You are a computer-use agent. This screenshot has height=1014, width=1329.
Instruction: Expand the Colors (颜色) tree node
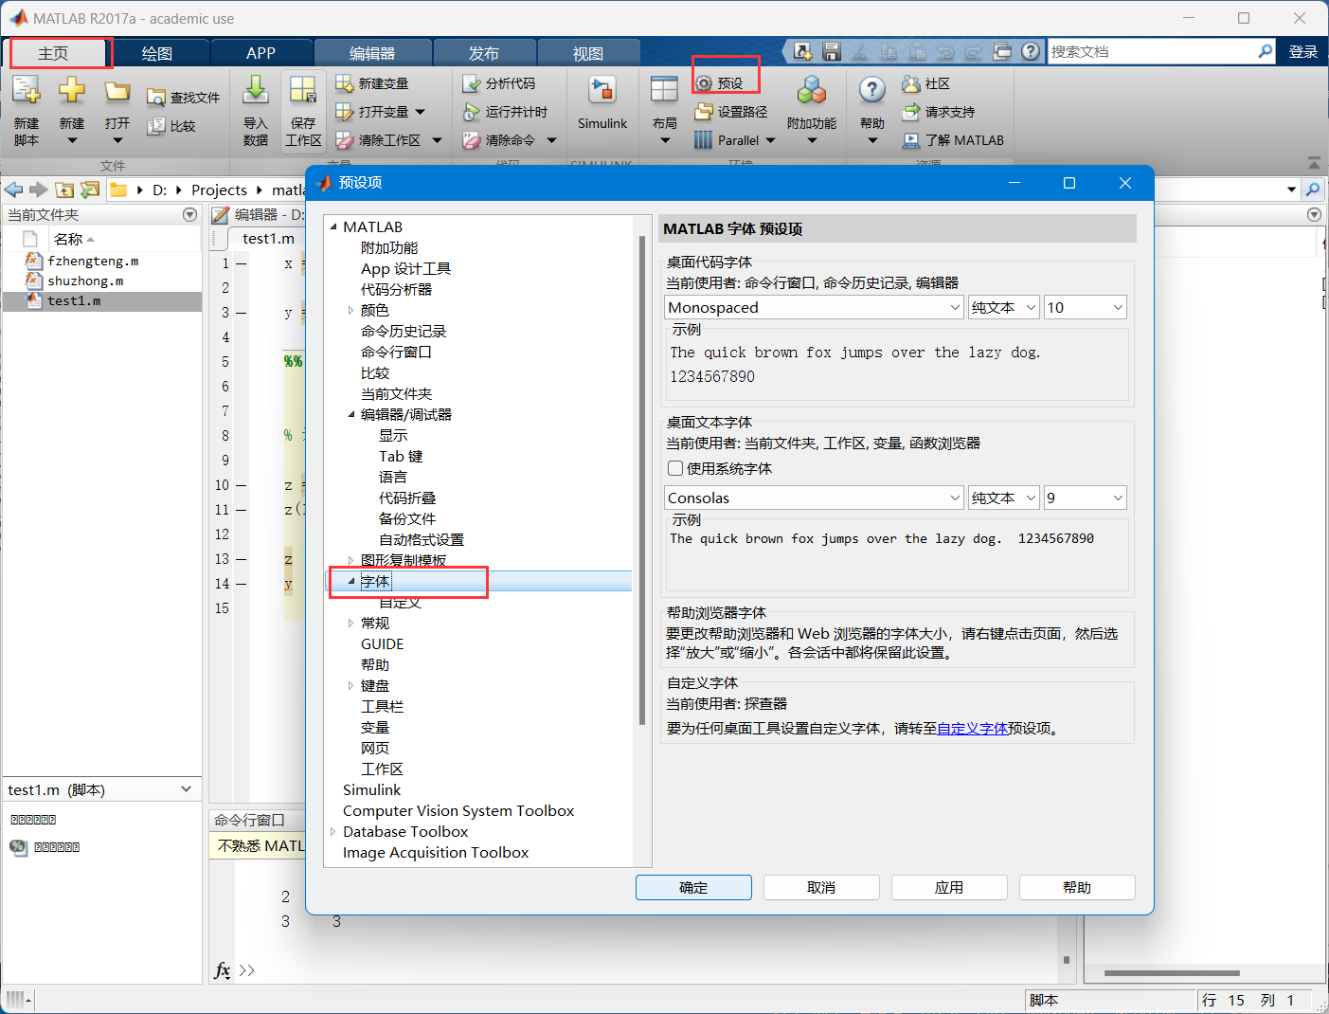pyautogui.click(x=350, y=311)
